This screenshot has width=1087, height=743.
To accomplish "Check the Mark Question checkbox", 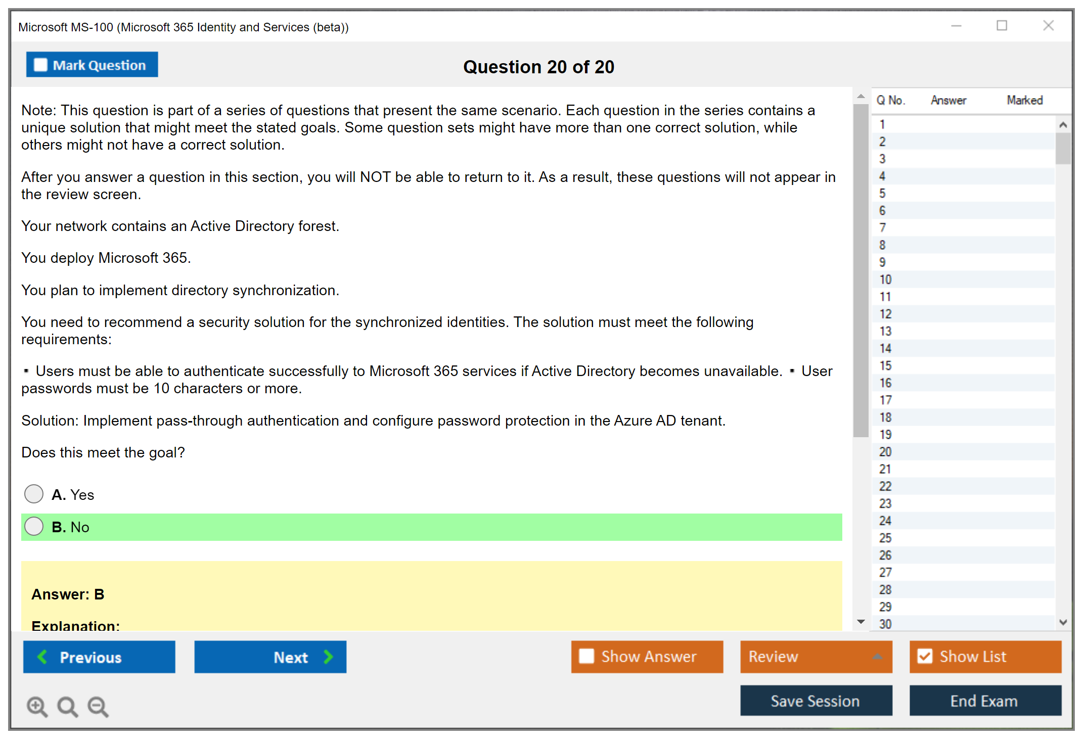I will (x=40, y=65).
